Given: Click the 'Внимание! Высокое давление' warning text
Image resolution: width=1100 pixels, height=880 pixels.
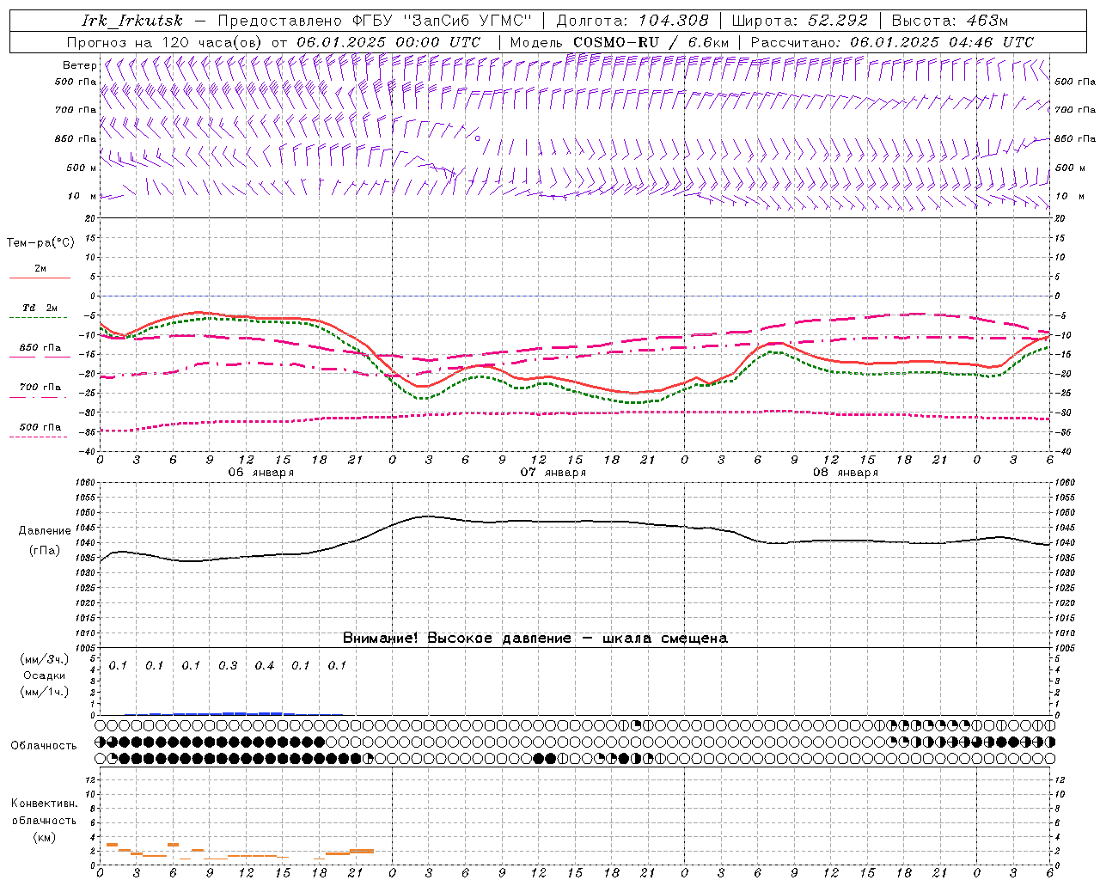Looking at the screenshot, I should (x=457, y=639).
